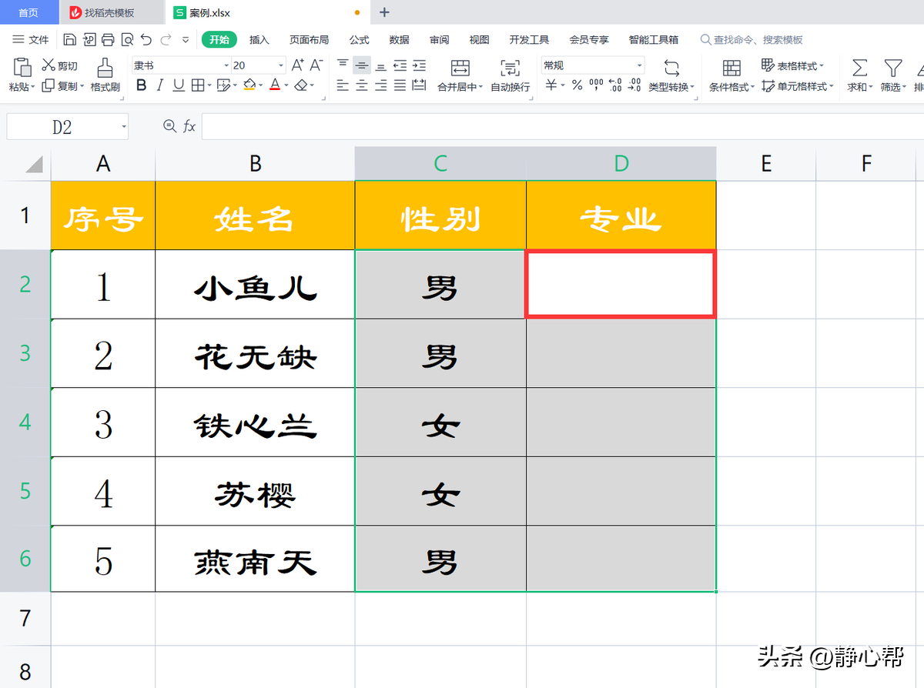
Task: Click Merge and Center (合并居中) icon
Action: (x=460, y=67)
